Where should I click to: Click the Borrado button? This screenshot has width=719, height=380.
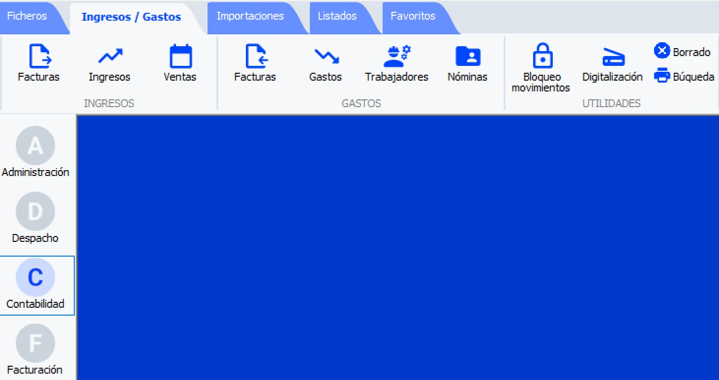click(682, 52)
